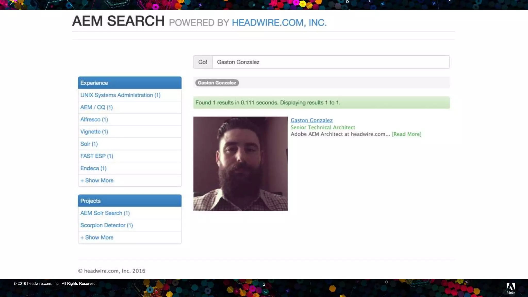This screenshot has height=297, width=528.
Task: Remove the Gaston Gonzalez filter tag
Action: (x=217, y=83)
